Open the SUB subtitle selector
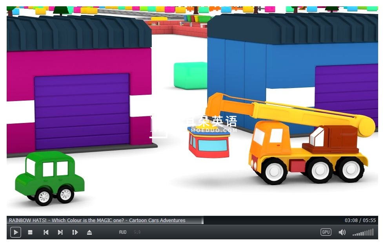Screen dimensions: 386x248 137,232
